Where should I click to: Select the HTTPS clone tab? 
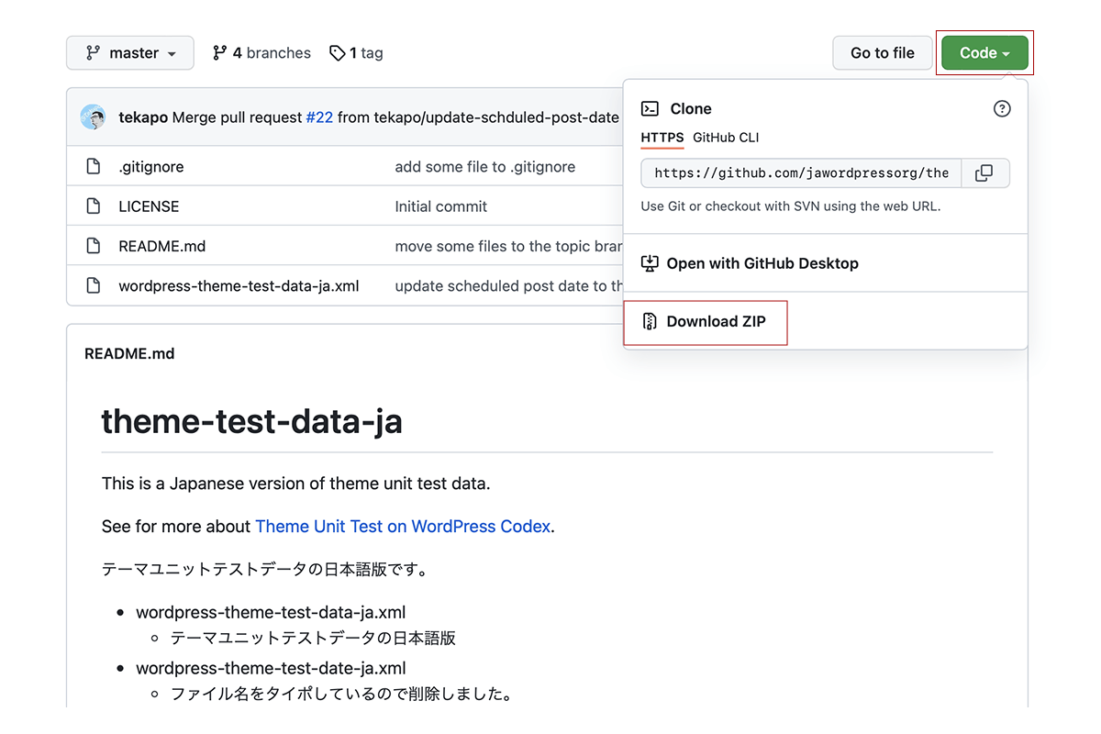click(662, 138)
